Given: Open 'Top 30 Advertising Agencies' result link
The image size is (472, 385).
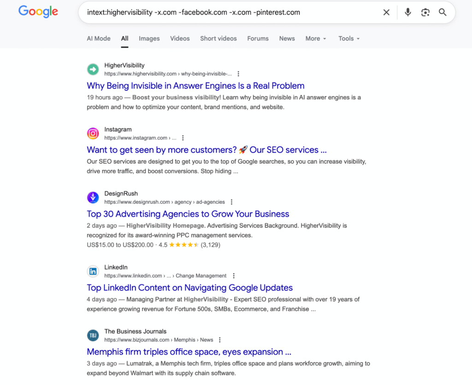Looking at the screenshot, I should (188, 214).
